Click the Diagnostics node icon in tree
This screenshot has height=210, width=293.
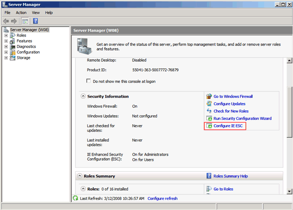(13, 47)
